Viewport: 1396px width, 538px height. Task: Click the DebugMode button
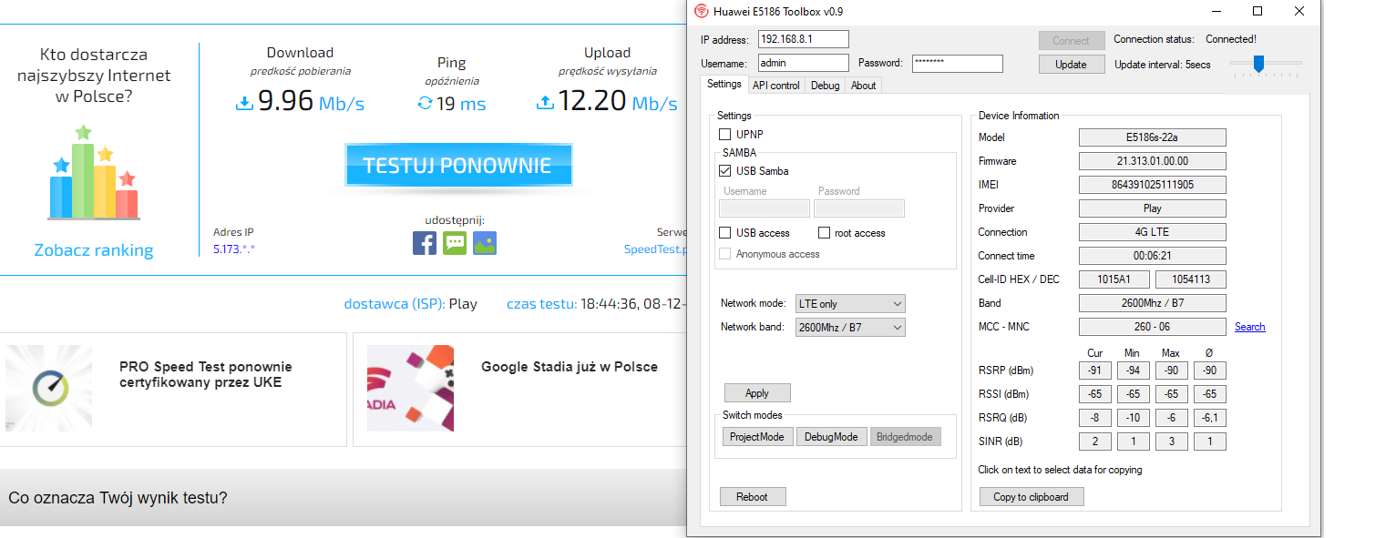(832, 437)
